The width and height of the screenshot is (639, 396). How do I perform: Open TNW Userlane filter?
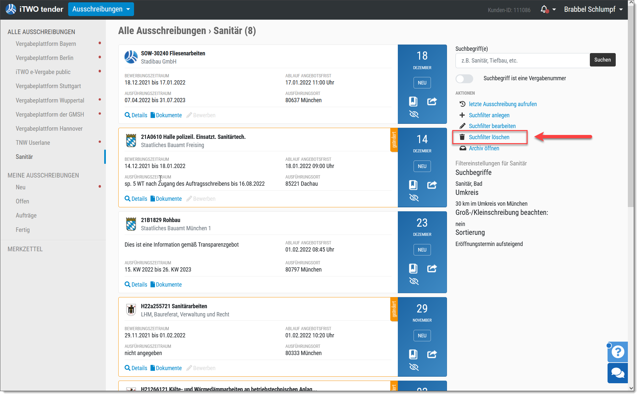(x=33, y=143)
